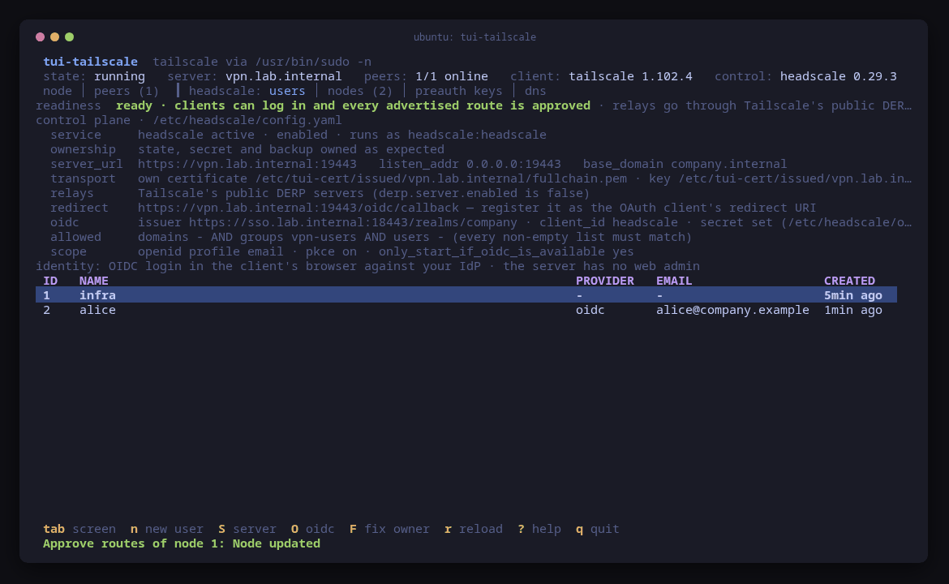
Task: Click the peers 1/1 online value
Action: pos(452,76)
